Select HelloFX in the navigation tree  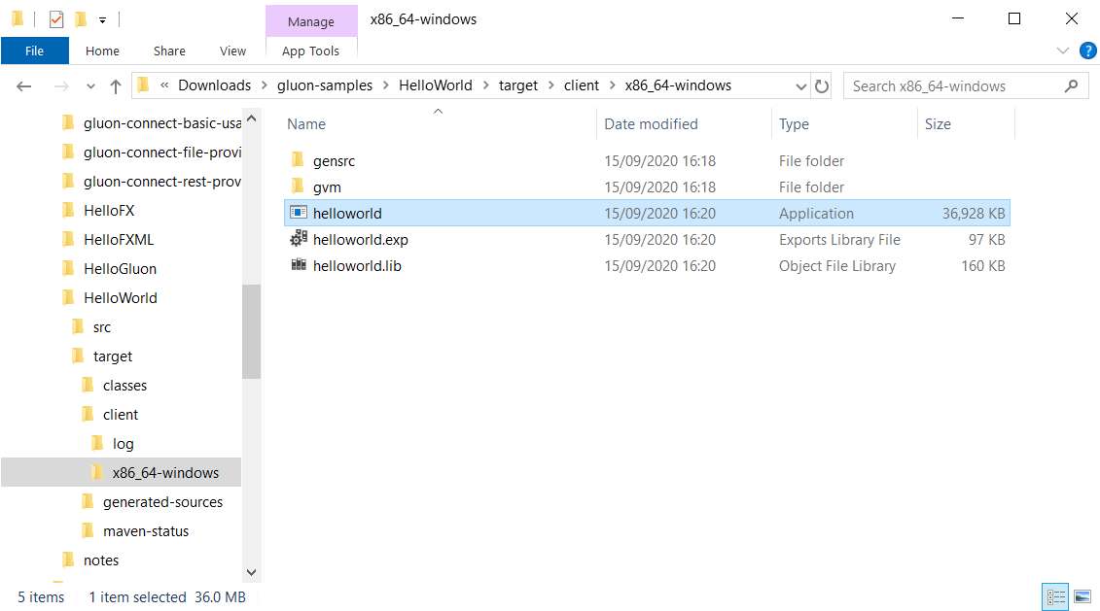point(109,210)
